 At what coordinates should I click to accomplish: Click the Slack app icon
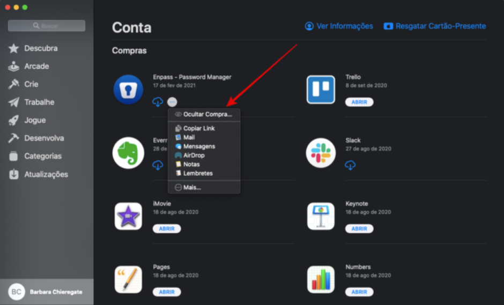(321, 153)
